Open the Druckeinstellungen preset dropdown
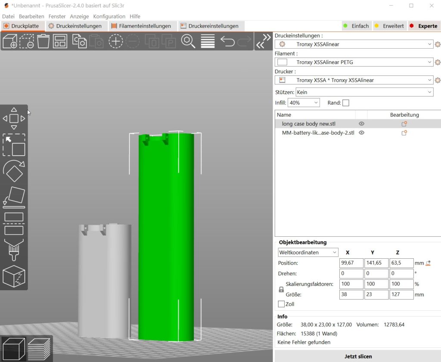 (x=354, y=44)
